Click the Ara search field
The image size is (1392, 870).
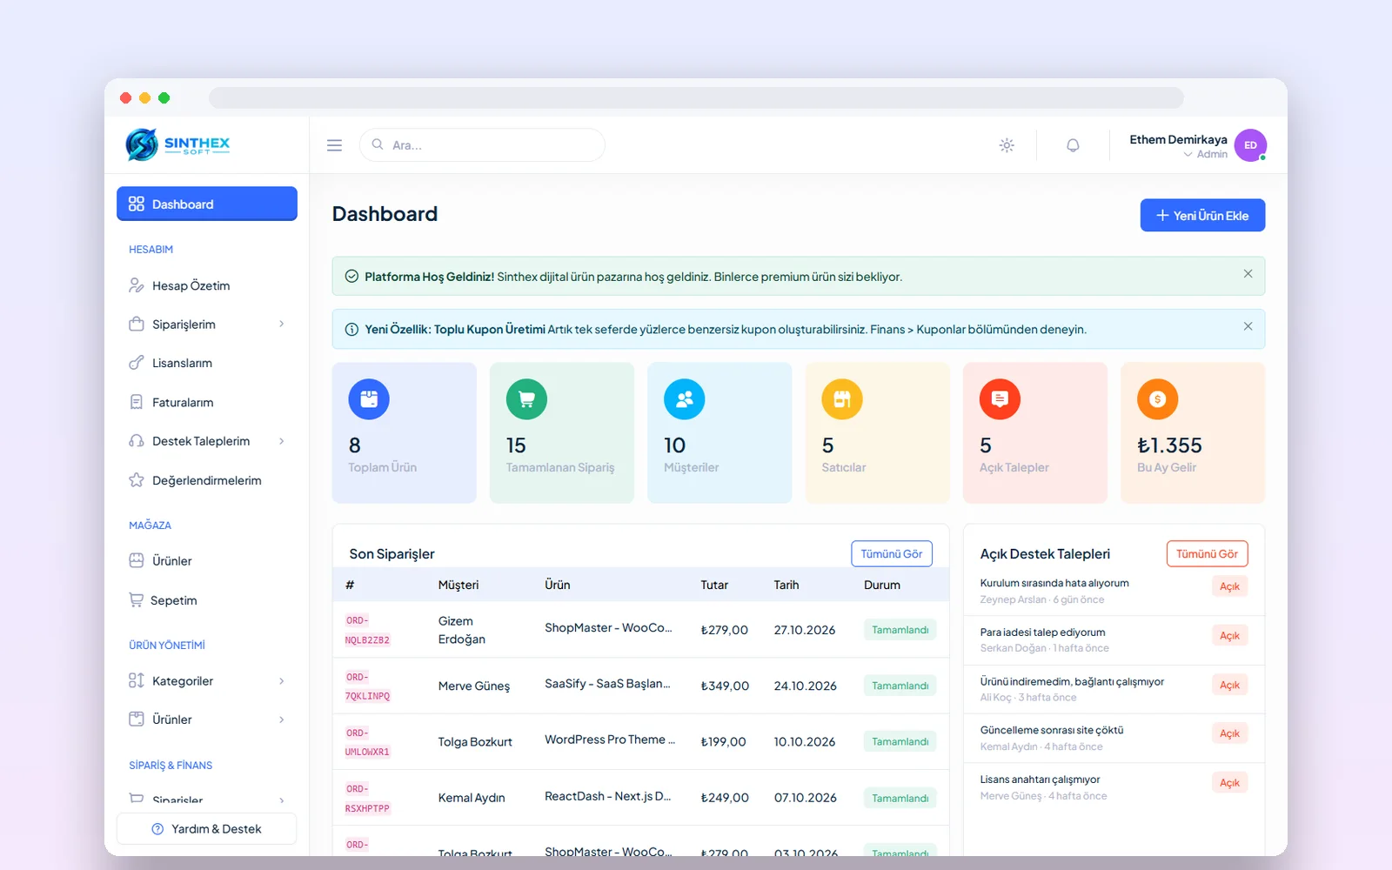pos(482,145)
